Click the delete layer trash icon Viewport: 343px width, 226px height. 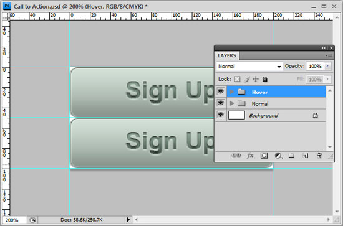(x=319, y=156)
